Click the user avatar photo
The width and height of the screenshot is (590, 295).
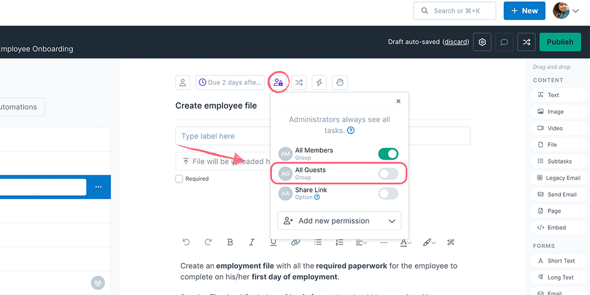pyautogui.click(x=561, y=11)
